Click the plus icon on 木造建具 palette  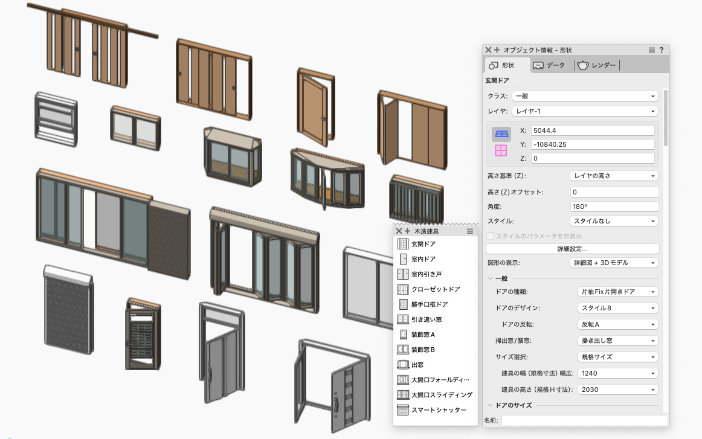[x=407, y=231]
